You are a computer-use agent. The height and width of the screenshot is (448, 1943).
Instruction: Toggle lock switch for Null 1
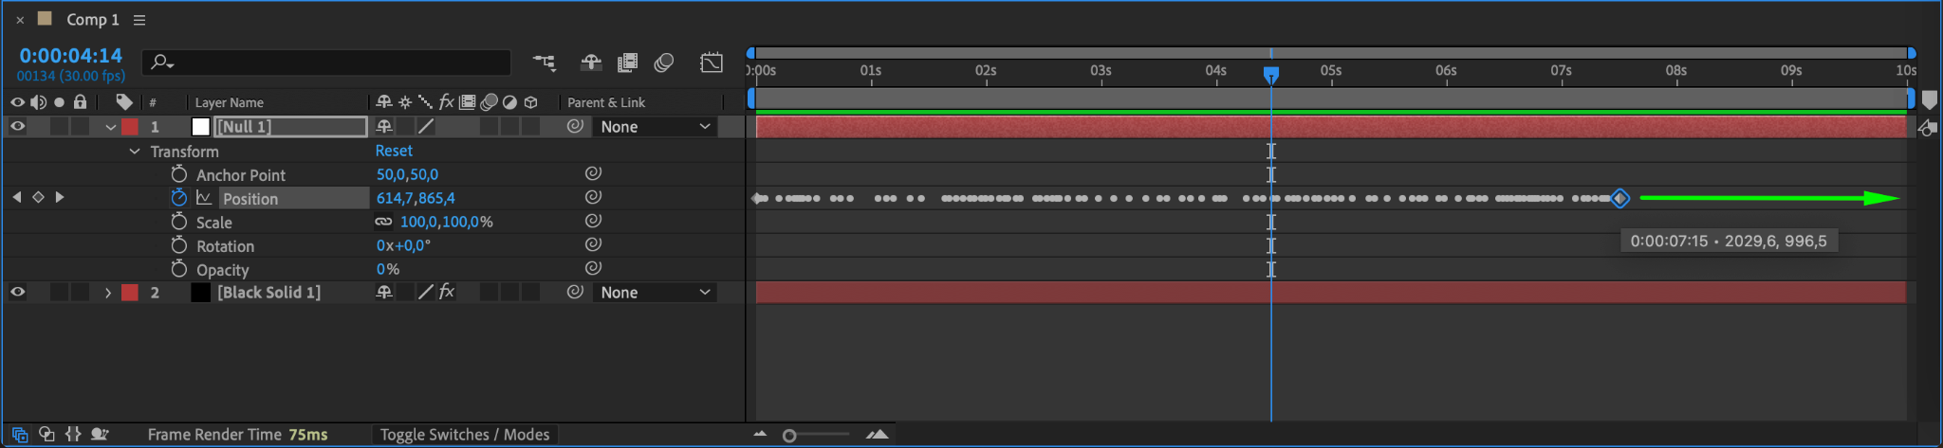tap(81, 126)
